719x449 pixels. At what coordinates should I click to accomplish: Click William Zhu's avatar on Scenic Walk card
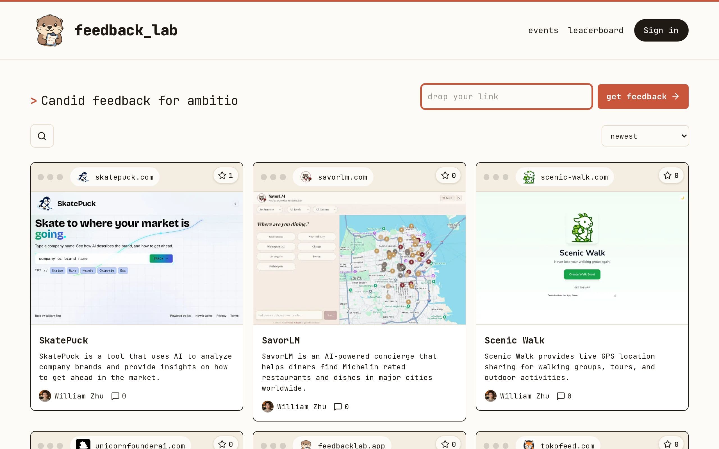click(490, 396)
